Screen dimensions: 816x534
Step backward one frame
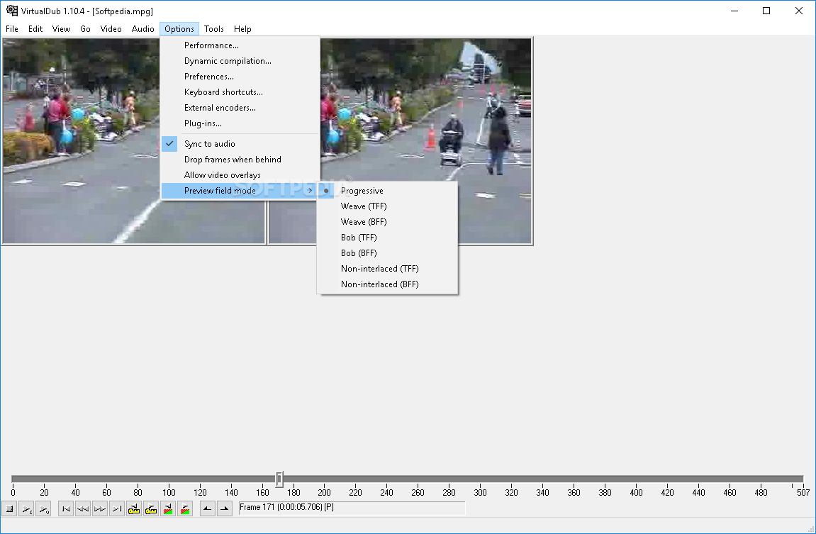coord(83,508)
